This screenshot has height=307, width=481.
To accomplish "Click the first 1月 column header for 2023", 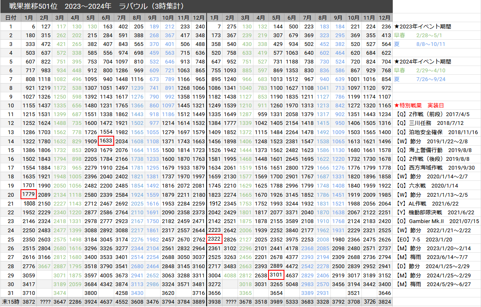I will click(x=28, y=18).
